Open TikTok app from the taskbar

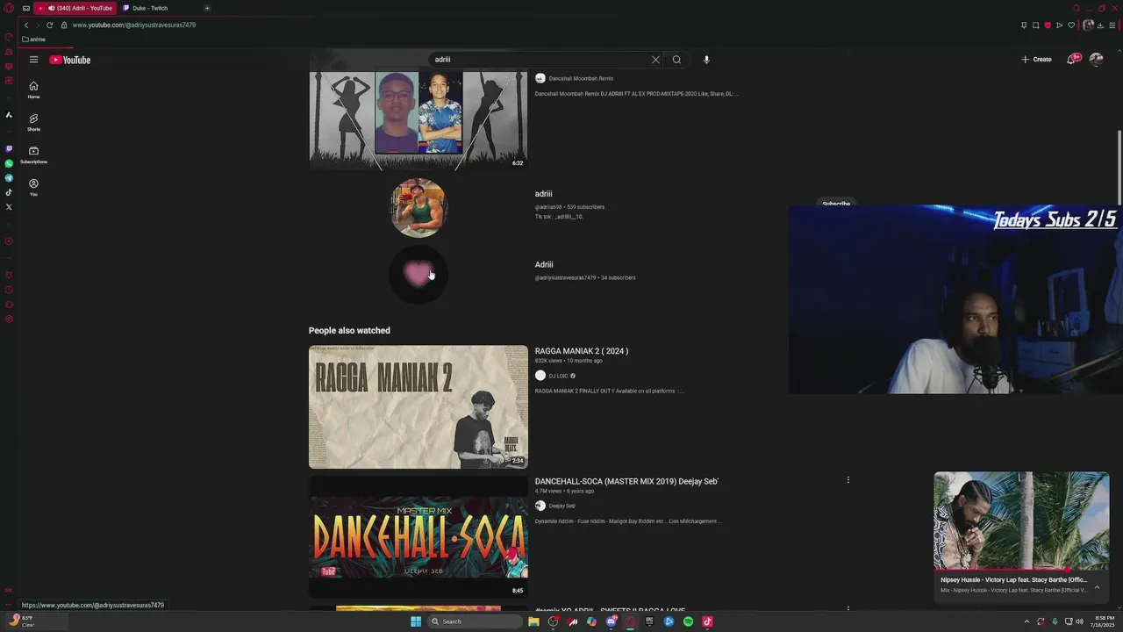pyautogui.click(x=707, y=621)
